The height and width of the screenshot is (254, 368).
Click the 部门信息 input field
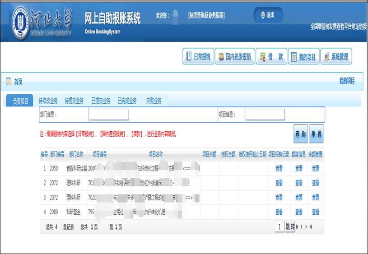coord(109,115)
